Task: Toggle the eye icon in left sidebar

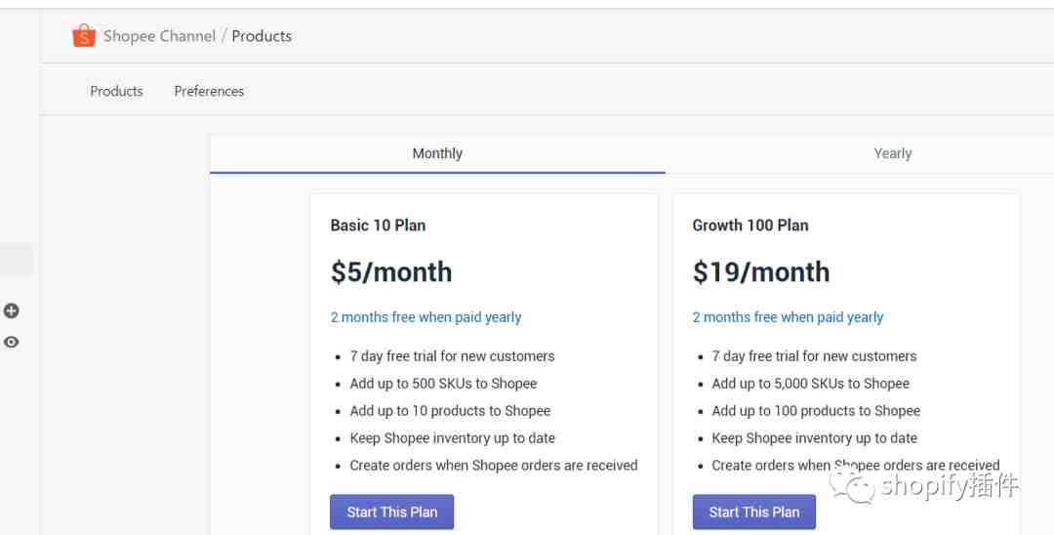Action: (12, 343)
